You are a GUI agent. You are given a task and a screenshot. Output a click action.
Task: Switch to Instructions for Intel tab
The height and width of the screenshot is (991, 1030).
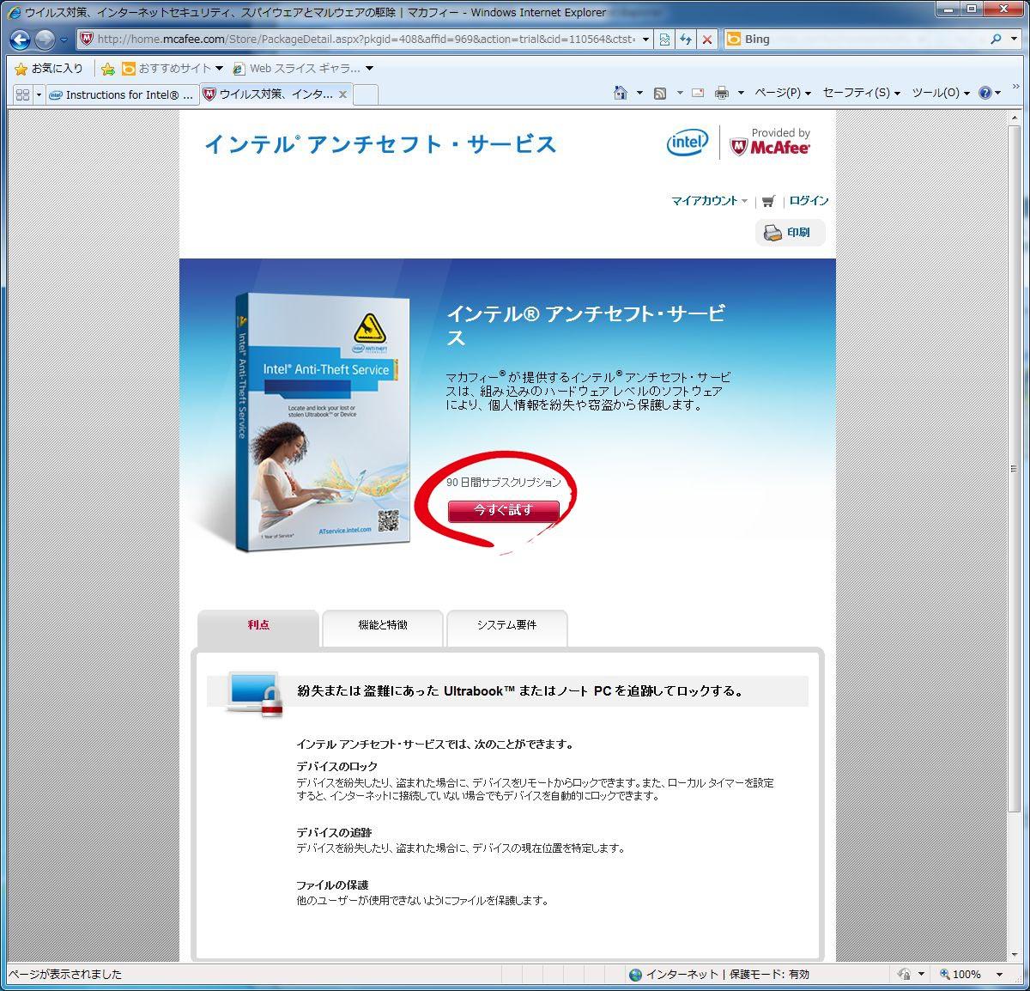coord(122,94)
